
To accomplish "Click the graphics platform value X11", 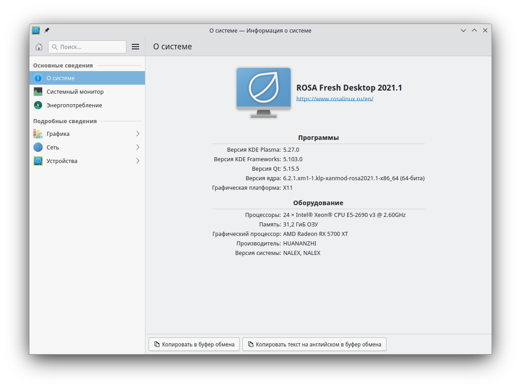I will (288, 188).
